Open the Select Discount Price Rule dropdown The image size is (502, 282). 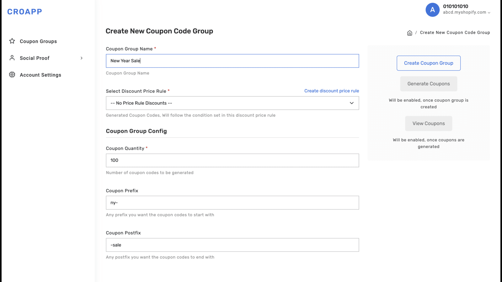232,103
